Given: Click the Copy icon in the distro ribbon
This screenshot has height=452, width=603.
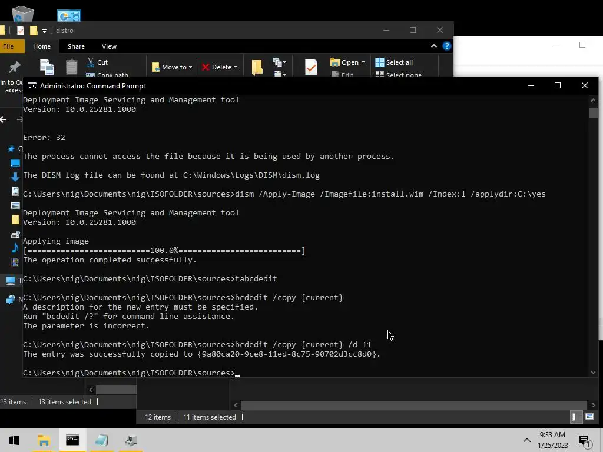Looking at the screenshot, I should 47,67.
